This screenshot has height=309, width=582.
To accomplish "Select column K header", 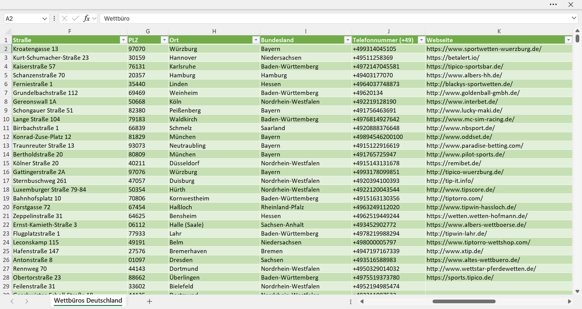I will [499, 31].
